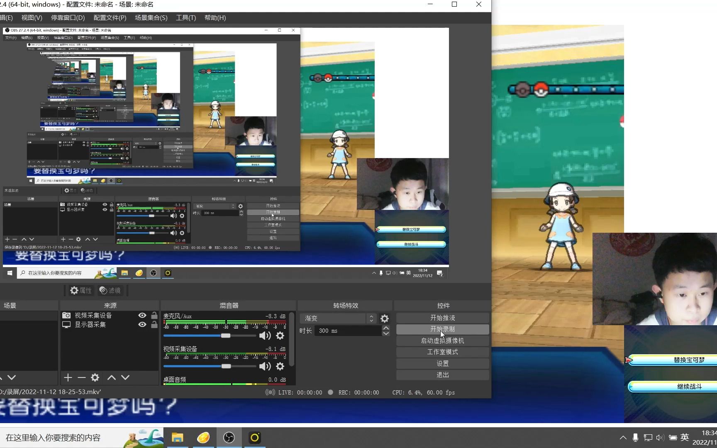Click the 开始录制 button
717x448 pixels.
[x=443, y=329]
